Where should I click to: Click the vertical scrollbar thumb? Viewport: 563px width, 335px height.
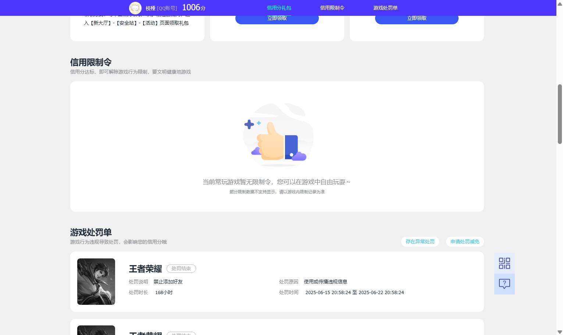pyautogui.click(x=560, y=114)
